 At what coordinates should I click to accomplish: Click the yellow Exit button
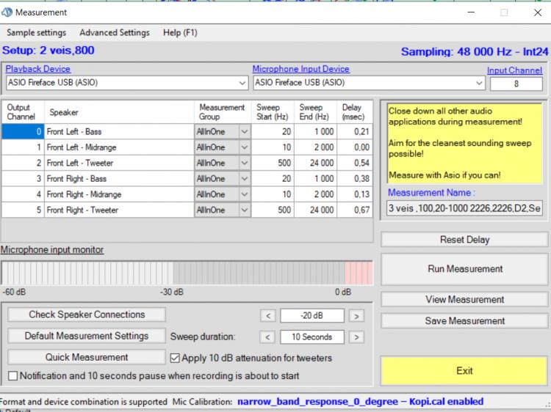(x=464, y=371)
